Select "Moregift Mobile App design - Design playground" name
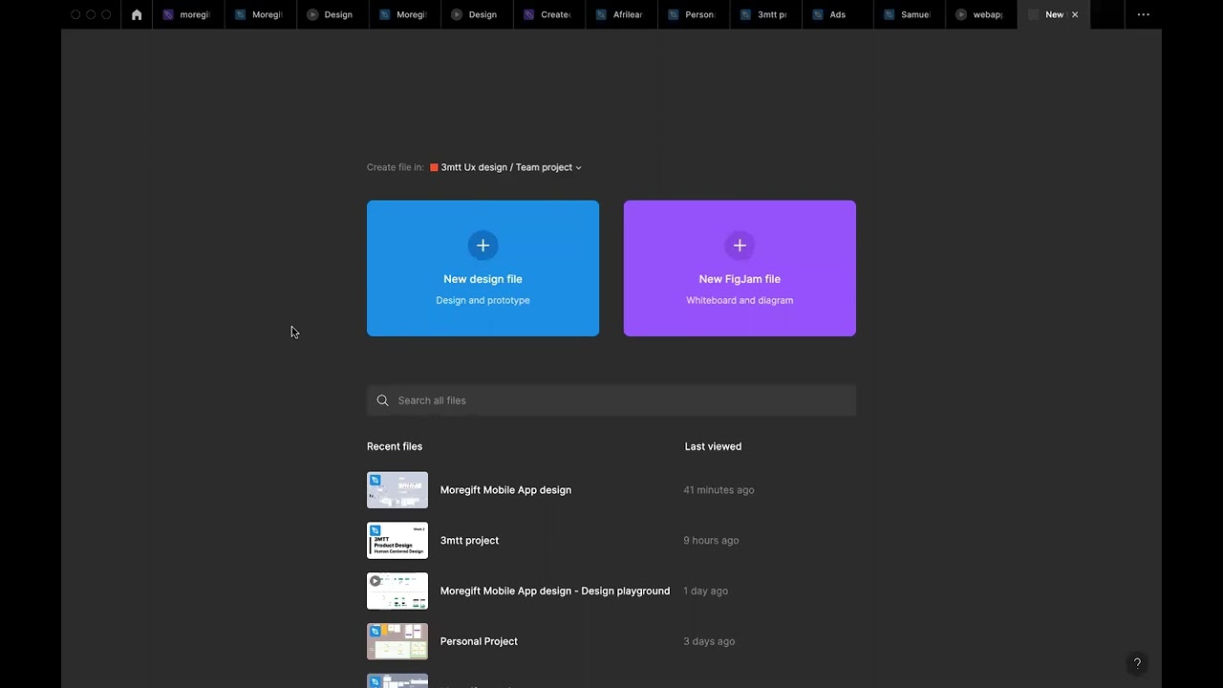The width and height of the screenshot is (1223, 688). pos(555,591)
